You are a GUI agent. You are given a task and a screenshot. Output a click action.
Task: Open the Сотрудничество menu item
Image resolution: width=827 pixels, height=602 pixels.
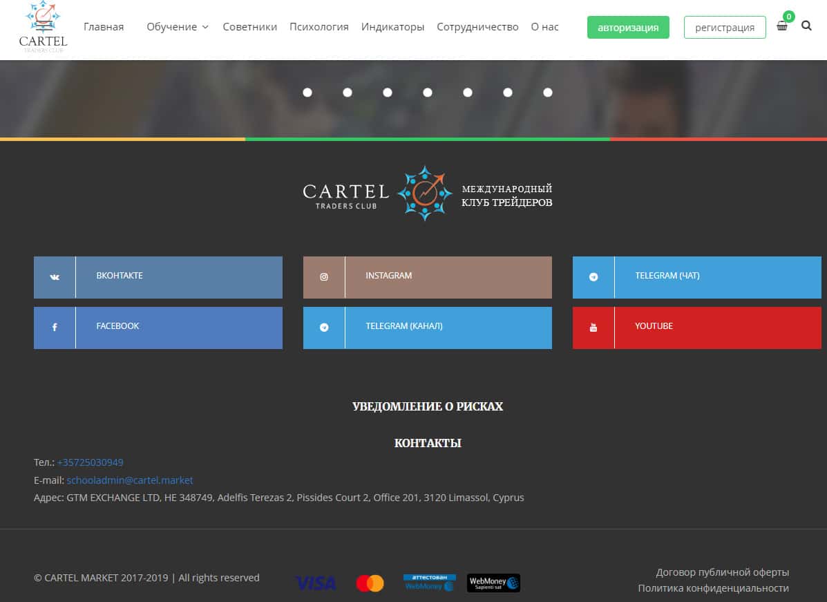(478, 27)
